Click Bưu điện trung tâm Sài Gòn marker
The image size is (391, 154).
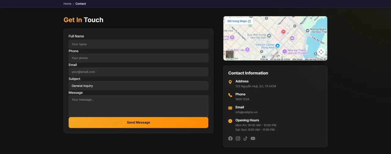click(x=269, y=36)
